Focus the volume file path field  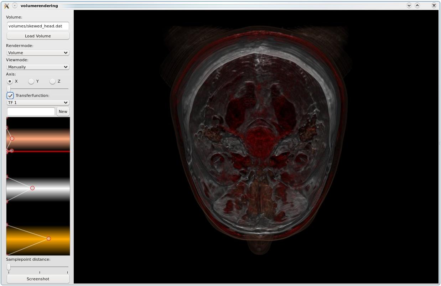38,26
